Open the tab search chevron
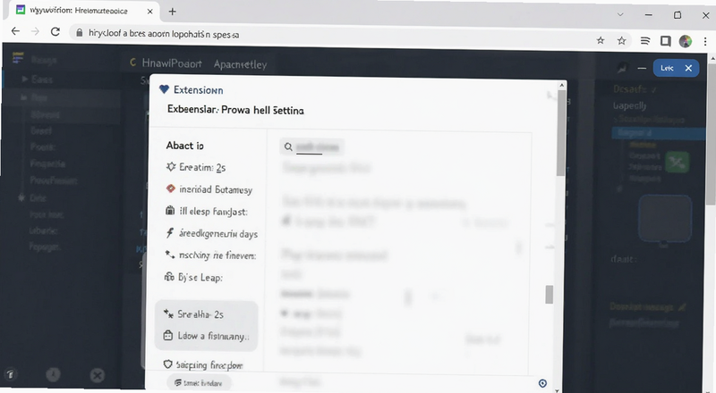716x393 pixels. tap(620, 14)
